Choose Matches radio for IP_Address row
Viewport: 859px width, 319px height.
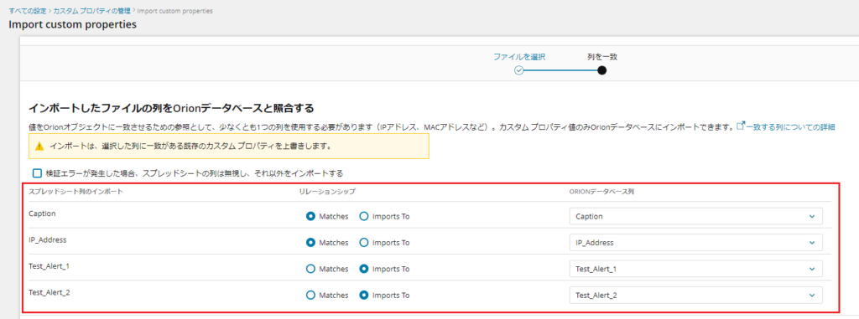click(x=310, y=243)
